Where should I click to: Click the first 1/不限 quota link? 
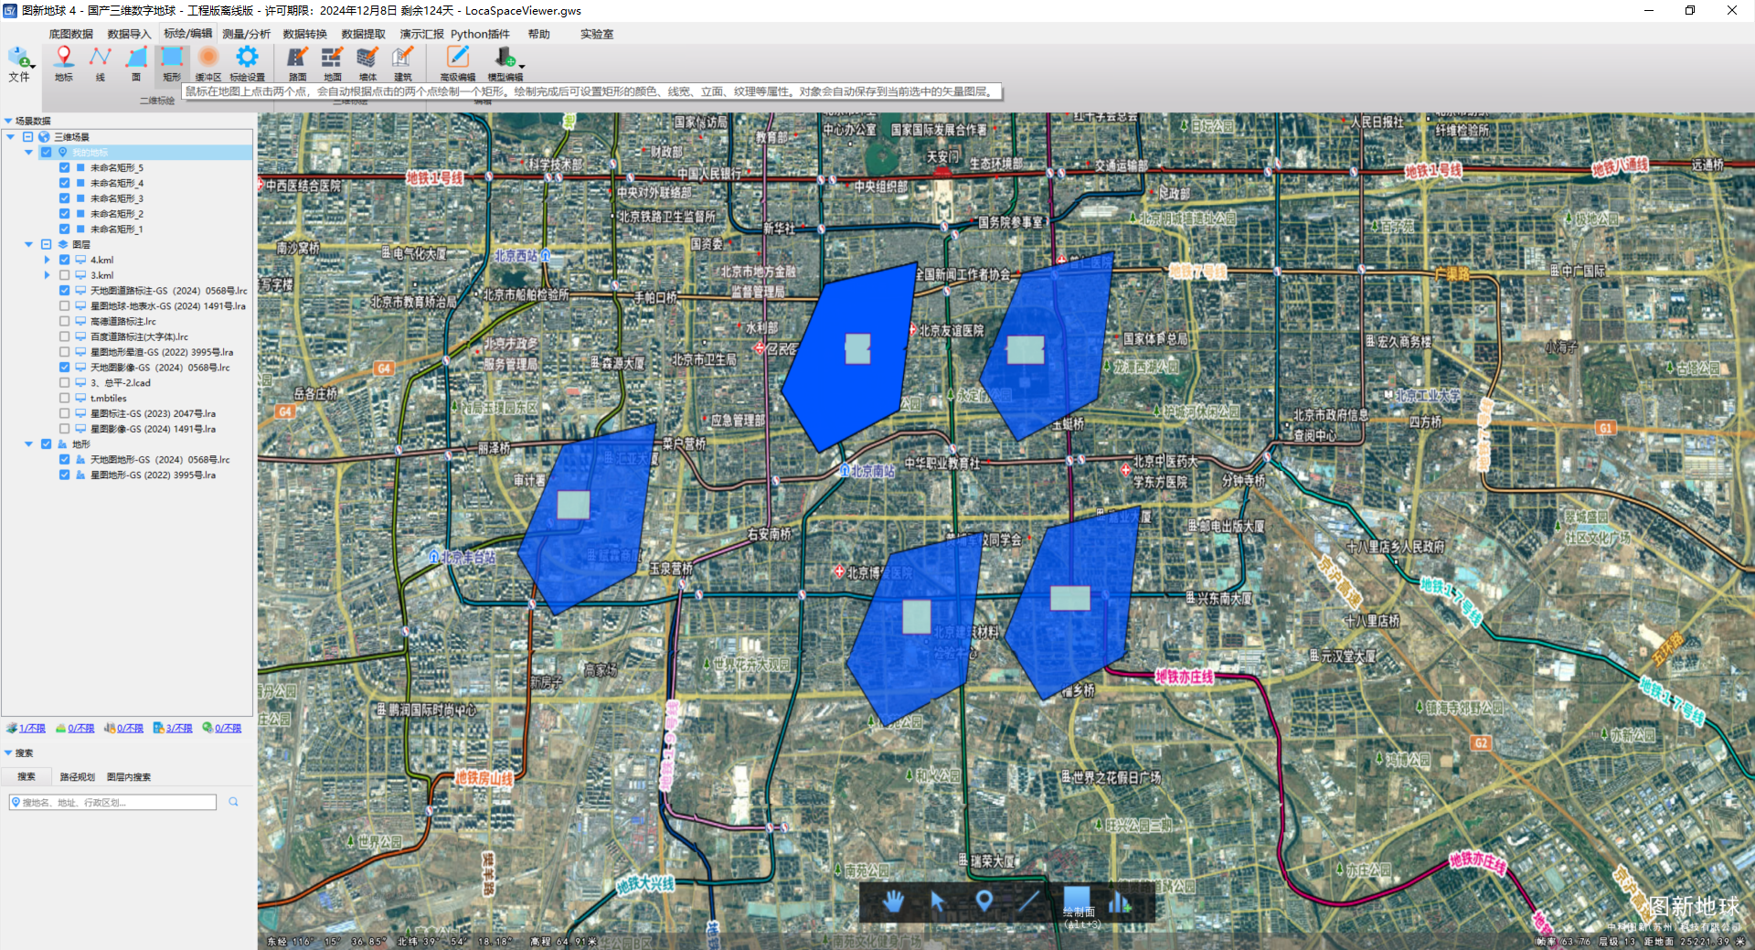point(32,729)
